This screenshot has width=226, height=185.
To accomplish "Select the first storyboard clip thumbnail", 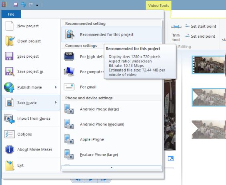I will (208, 65).
